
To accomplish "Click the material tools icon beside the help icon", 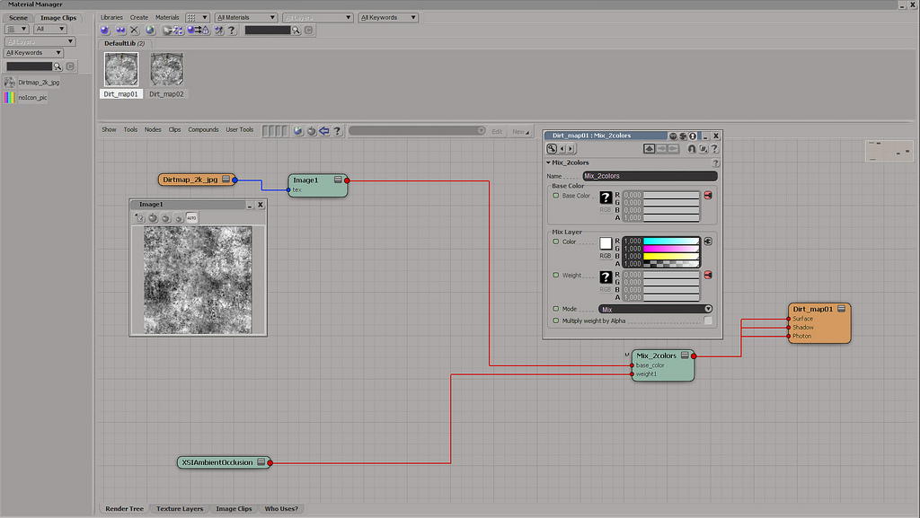I will (x=219, y=30).
